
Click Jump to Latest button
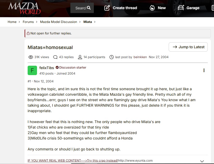[x=188, y=47]
